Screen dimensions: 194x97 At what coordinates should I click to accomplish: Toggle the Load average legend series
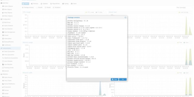(x=184, y=12)
